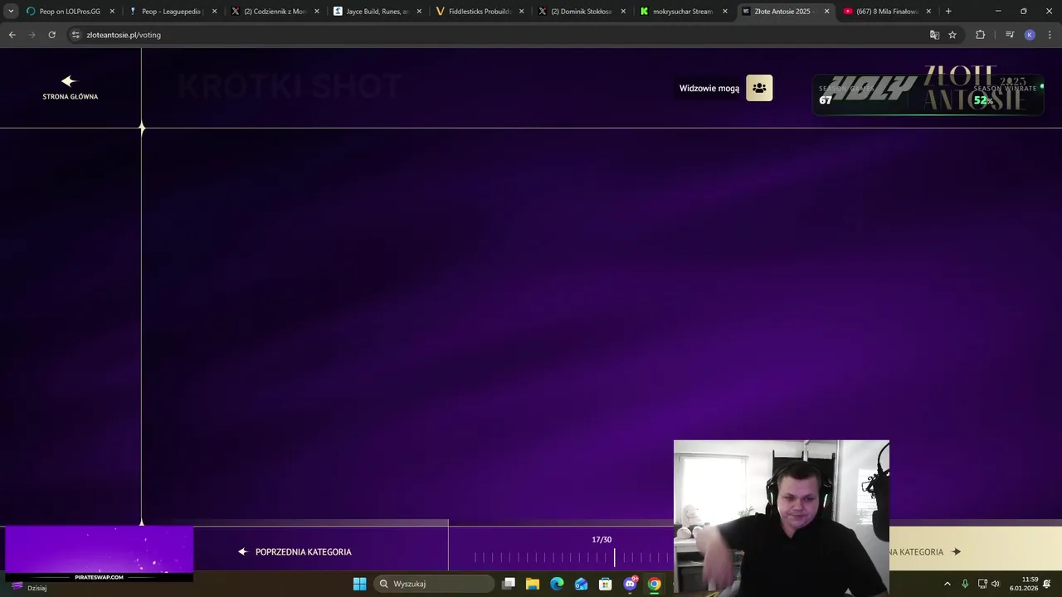
Task: Reload the zloteantosie.pl page
Action: 51,35
